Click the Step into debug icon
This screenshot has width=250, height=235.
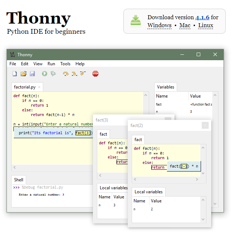click(74, 74)
